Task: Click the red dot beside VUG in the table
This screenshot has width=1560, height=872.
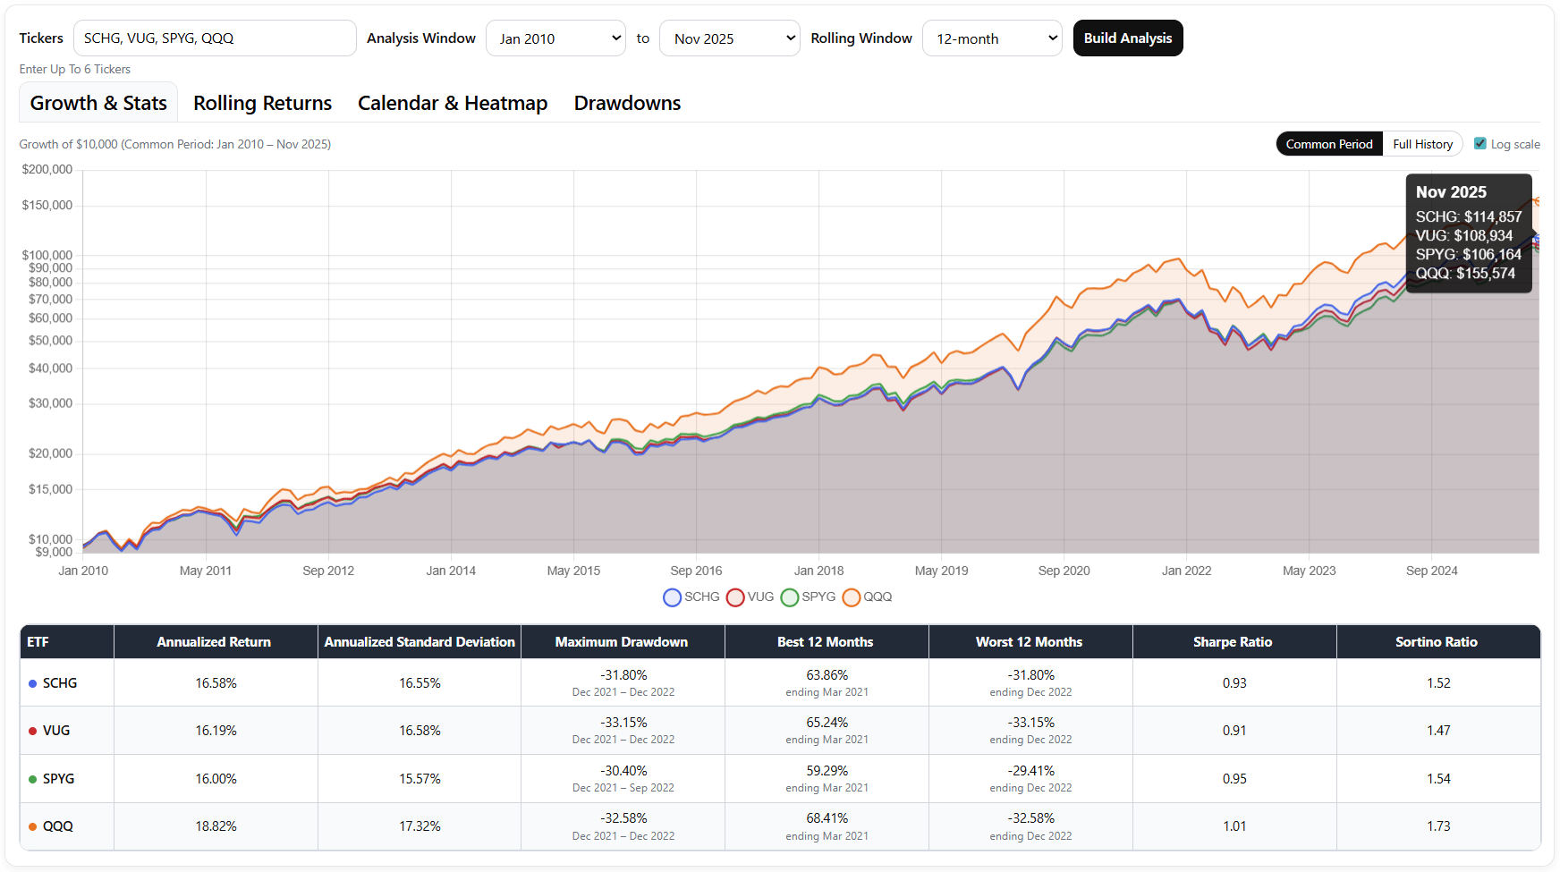Action: tap(31, 730)
